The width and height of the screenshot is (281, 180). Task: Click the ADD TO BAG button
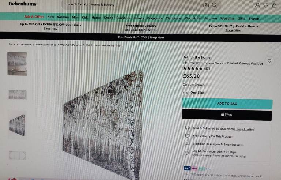pyautogui.click(x=227, y=104)
